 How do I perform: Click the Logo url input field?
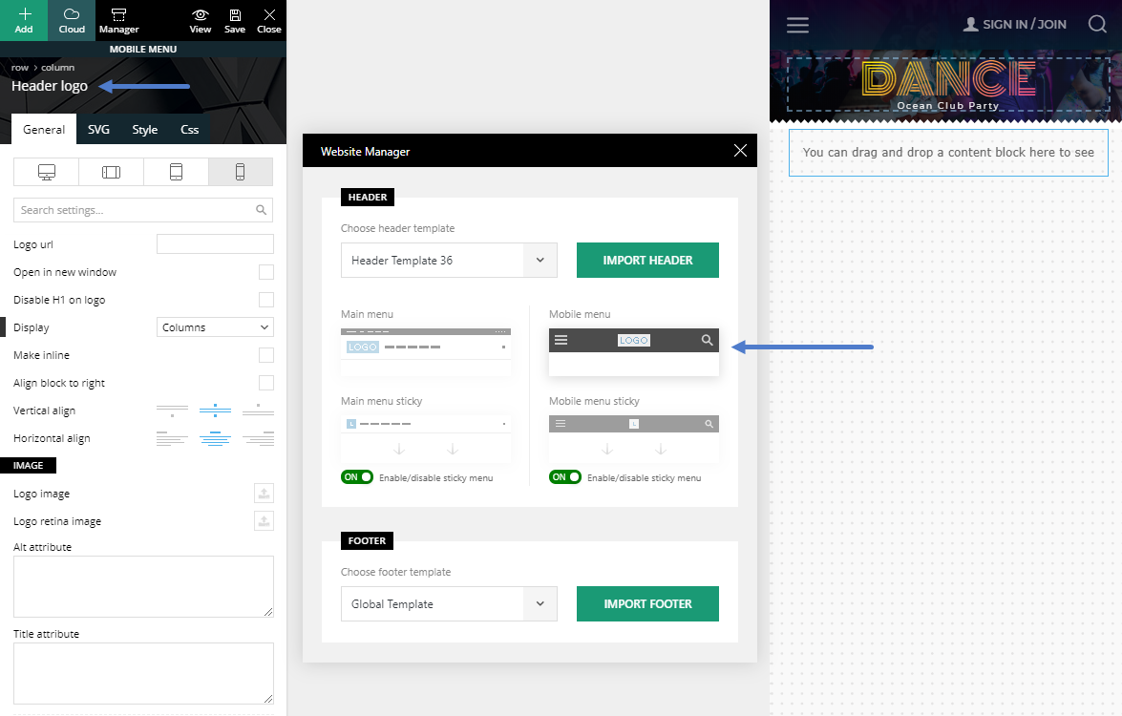coord(215,243)
